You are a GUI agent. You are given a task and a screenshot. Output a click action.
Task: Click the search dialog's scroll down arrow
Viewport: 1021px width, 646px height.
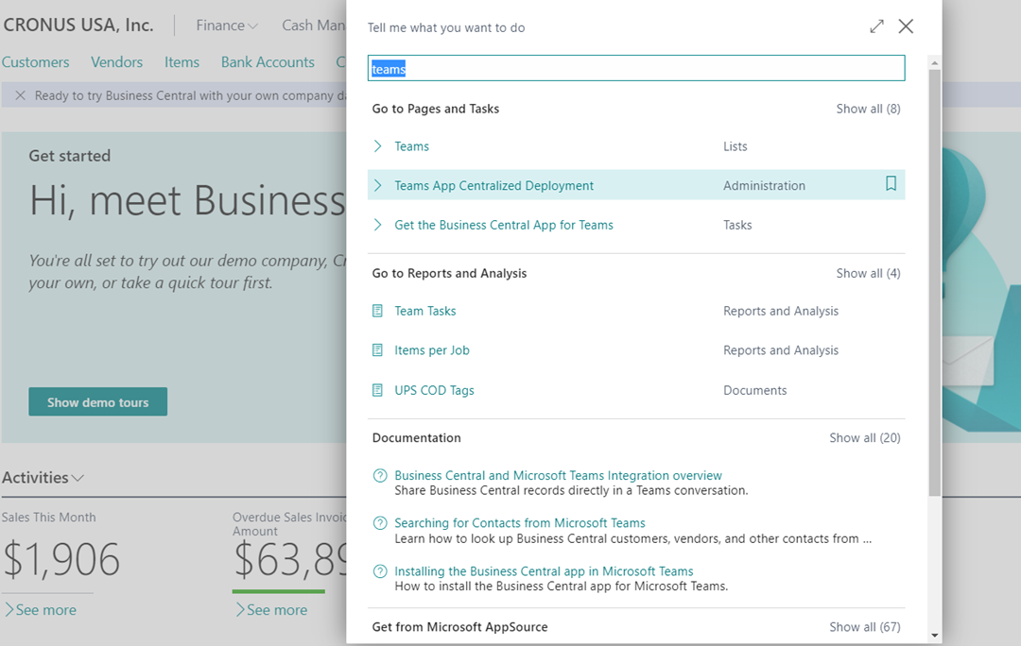point(935,636)
